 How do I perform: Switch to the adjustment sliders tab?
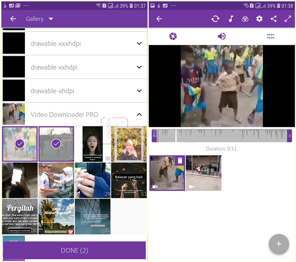pos(270,36)
